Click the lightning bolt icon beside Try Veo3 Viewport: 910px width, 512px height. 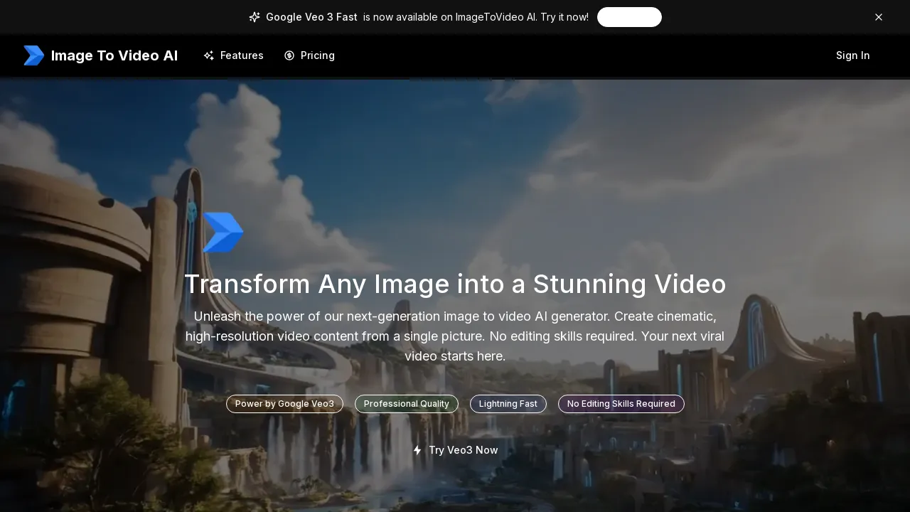coord(417,450)
